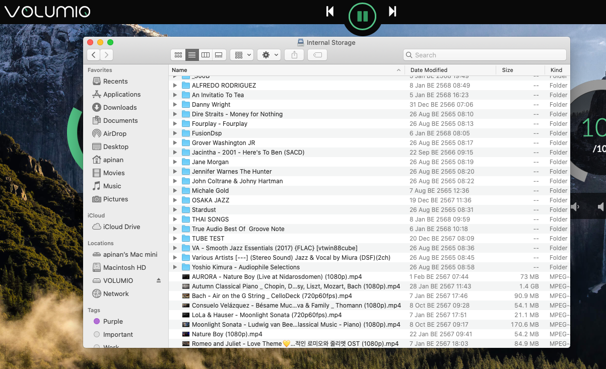The width and height of the screenshot is (606, 369).
Task: Skip to next track in Volumio
Action: (392, 11)
